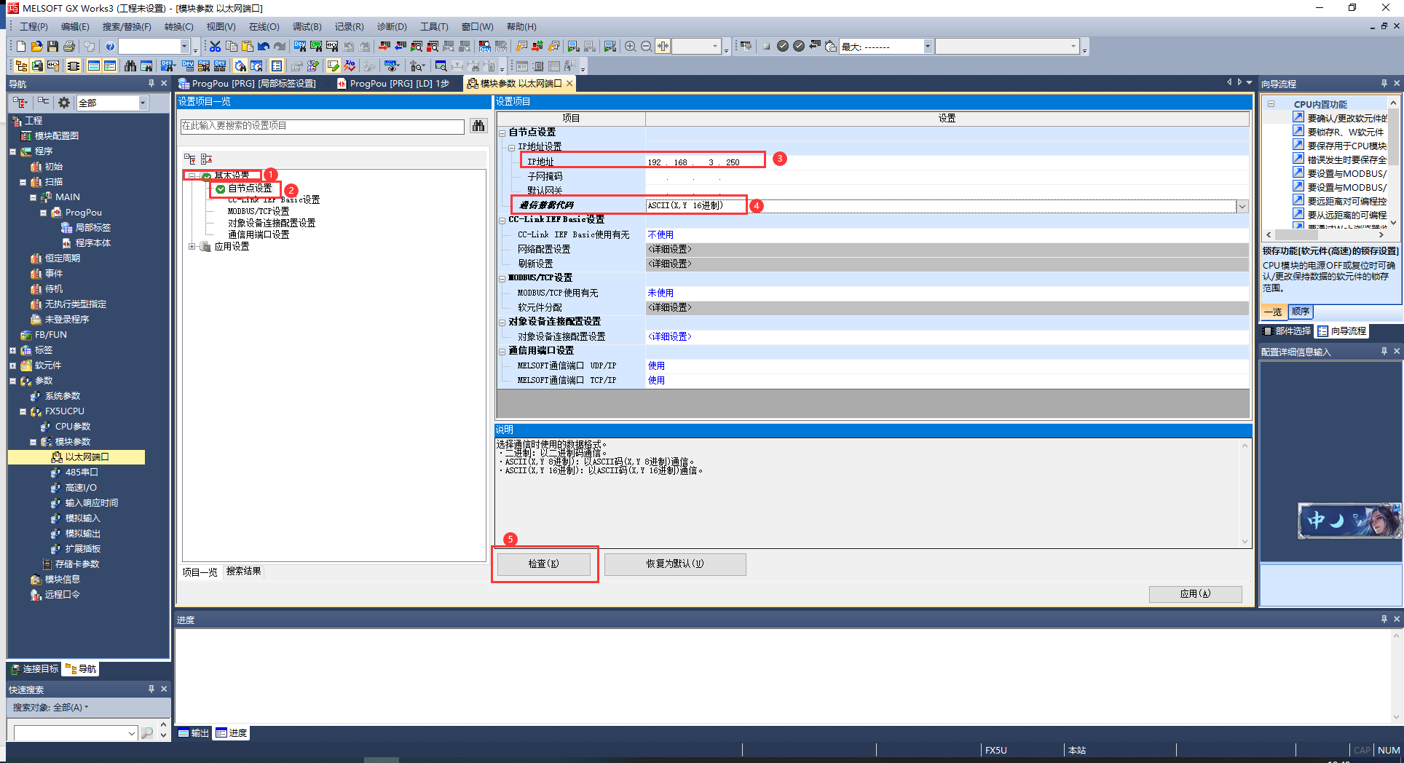Click the binoculars search button beside the setting search field
Viewport: 1404px width, 763px height.
click(478, 126)
